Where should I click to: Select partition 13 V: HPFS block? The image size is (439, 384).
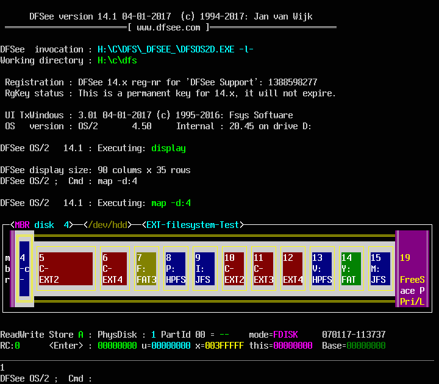322,269
